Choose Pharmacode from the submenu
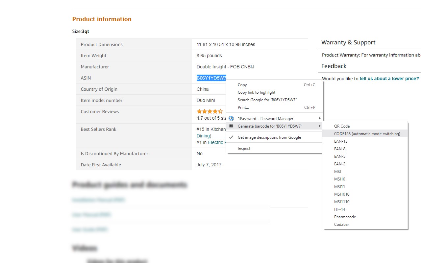This screenshot has height=263, width=421. (345, 217)
